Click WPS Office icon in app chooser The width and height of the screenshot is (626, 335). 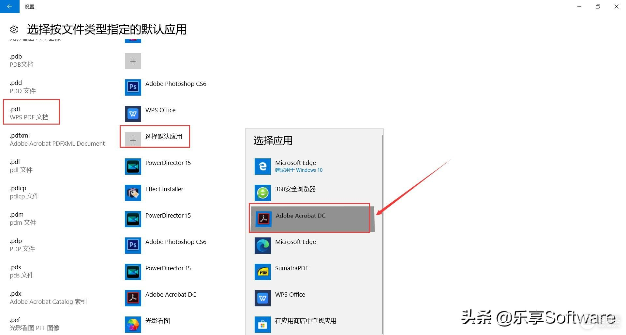[x=263, y=298]
